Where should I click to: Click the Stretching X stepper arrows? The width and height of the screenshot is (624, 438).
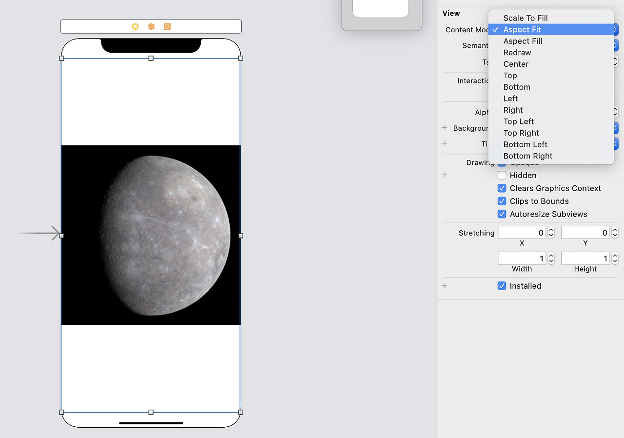click(551, 233)
